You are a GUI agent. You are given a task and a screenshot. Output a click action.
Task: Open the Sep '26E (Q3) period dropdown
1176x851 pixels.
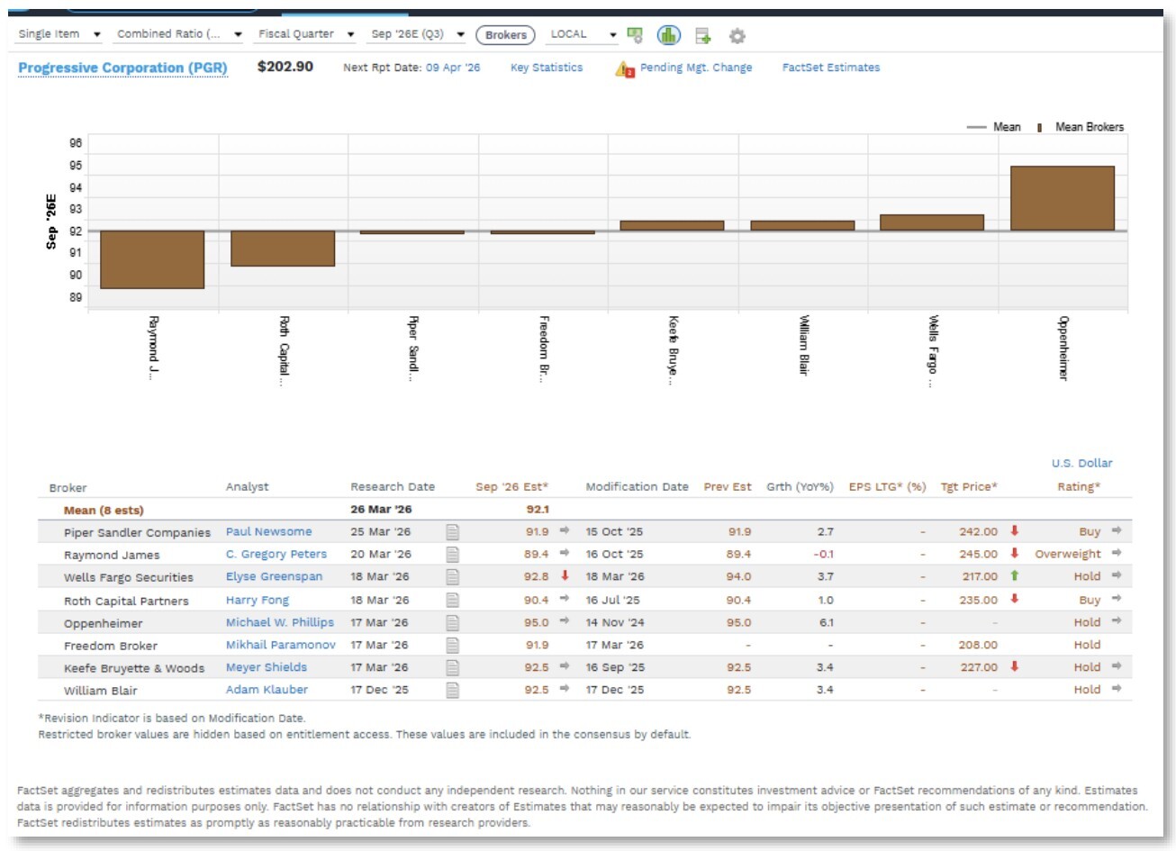[418, 34]
